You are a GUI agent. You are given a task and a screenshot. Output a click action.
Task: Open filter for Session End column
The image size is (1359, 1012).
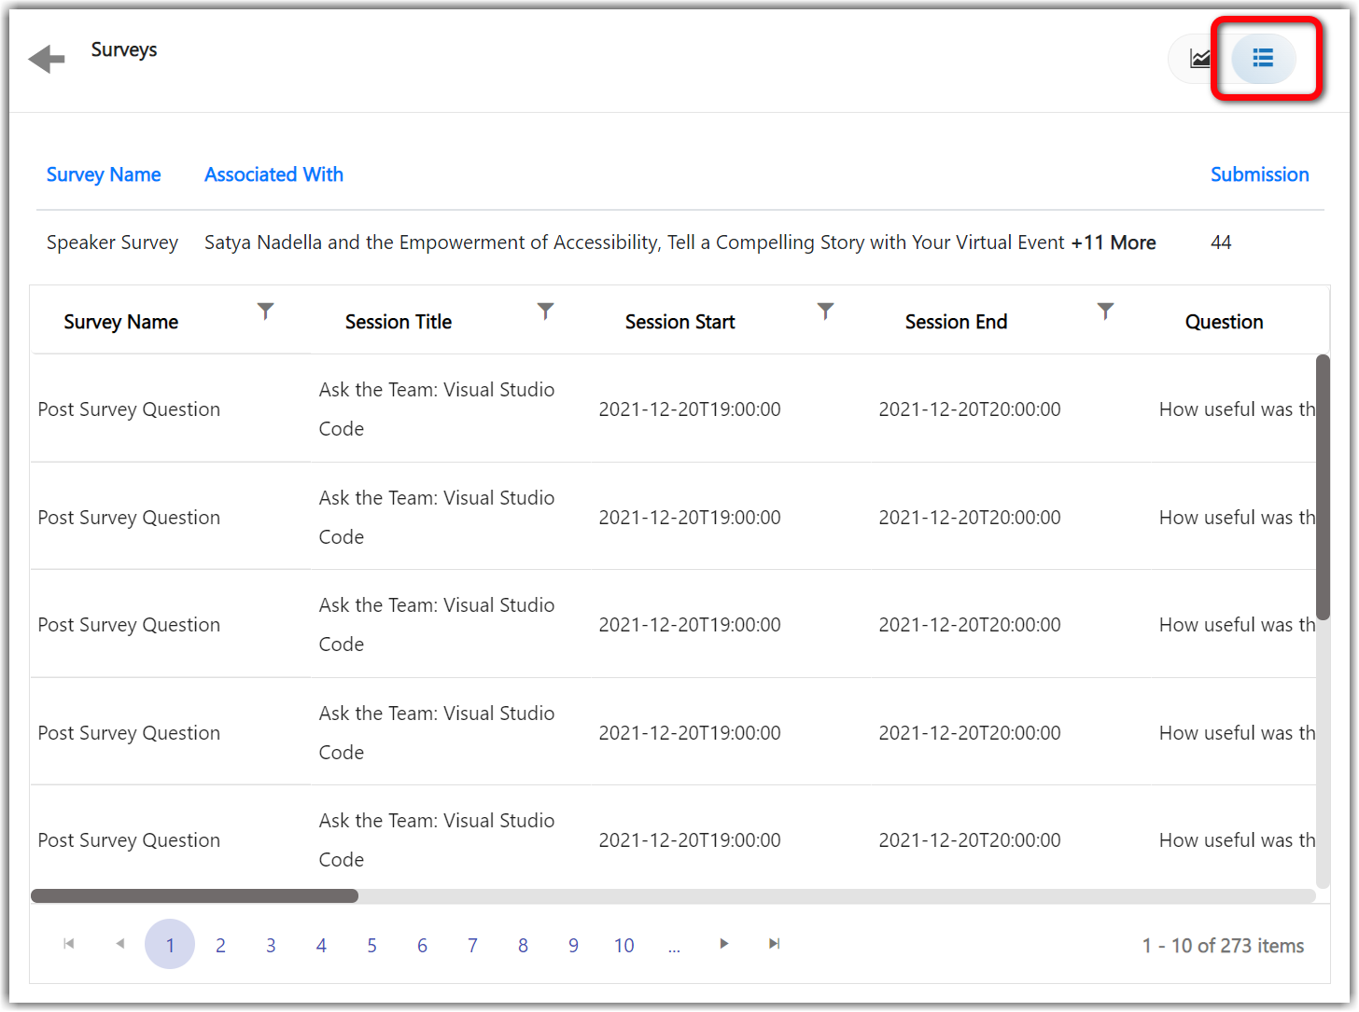coord(1106,312)
